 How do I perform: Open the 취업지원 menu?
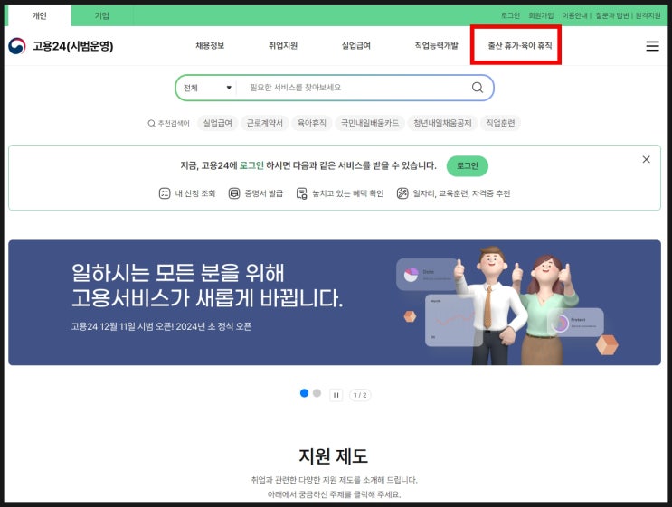tap(283, 46)
